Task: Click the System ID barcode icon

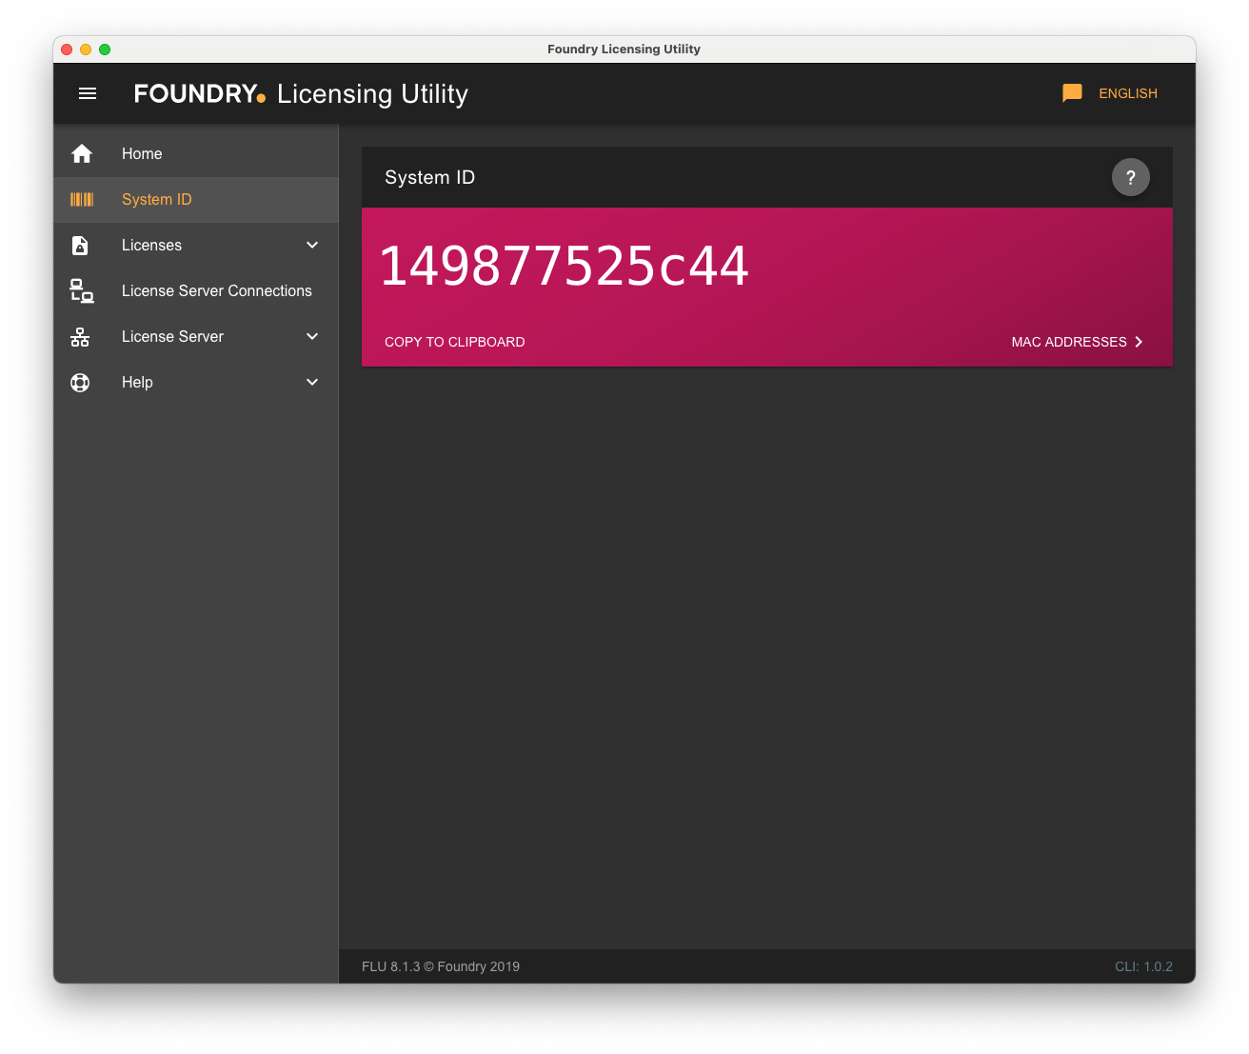Action: coord(82,199)
